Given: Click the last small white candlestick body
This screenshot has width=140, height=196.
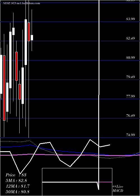Looking at the screenshot, I should [x=32, y=38].
